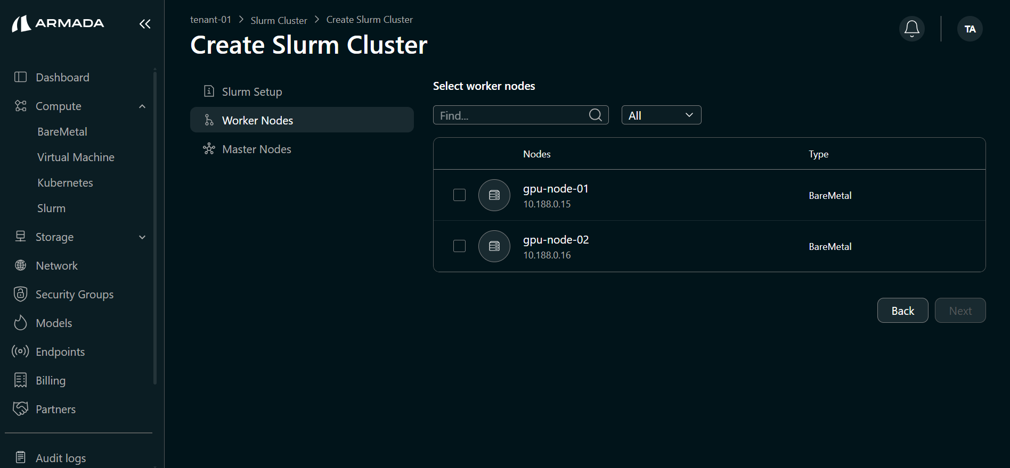Open Dashboard in the sidebar
Screen dimensions: 1010x468
[62, 77]
